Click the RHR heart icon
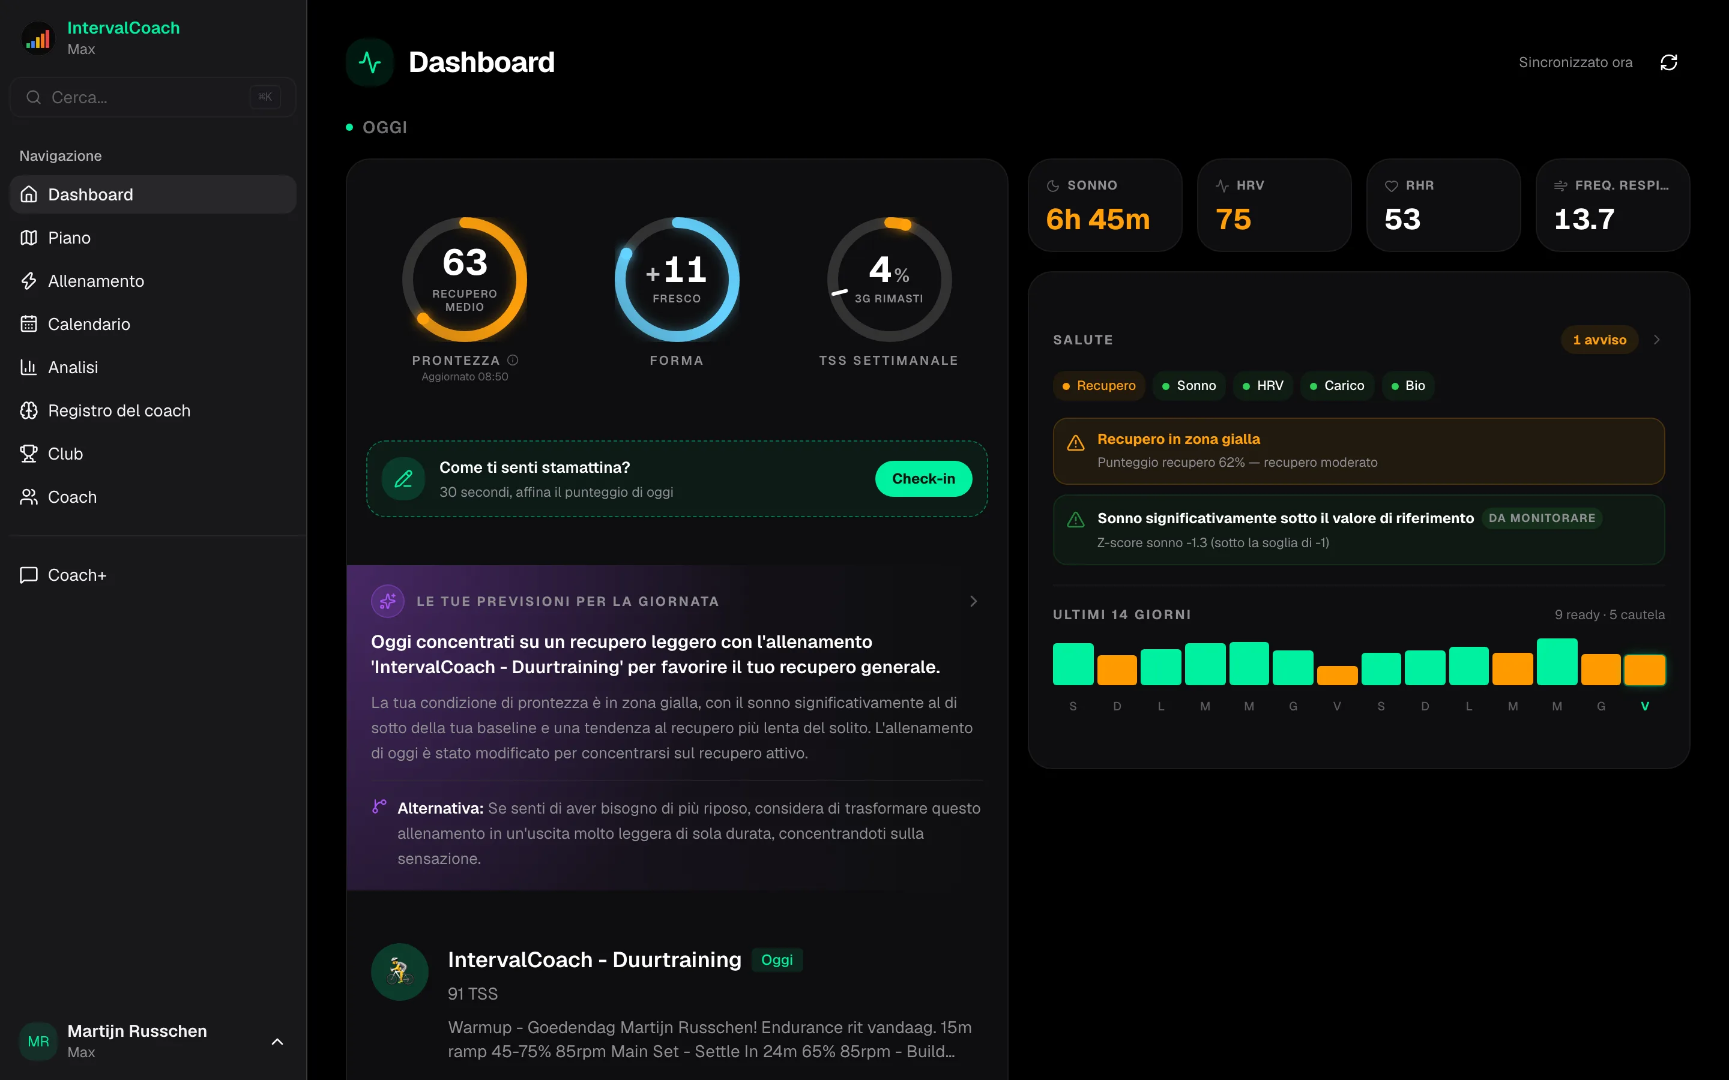The image size is (1729, 1080). coord(1391,186)
